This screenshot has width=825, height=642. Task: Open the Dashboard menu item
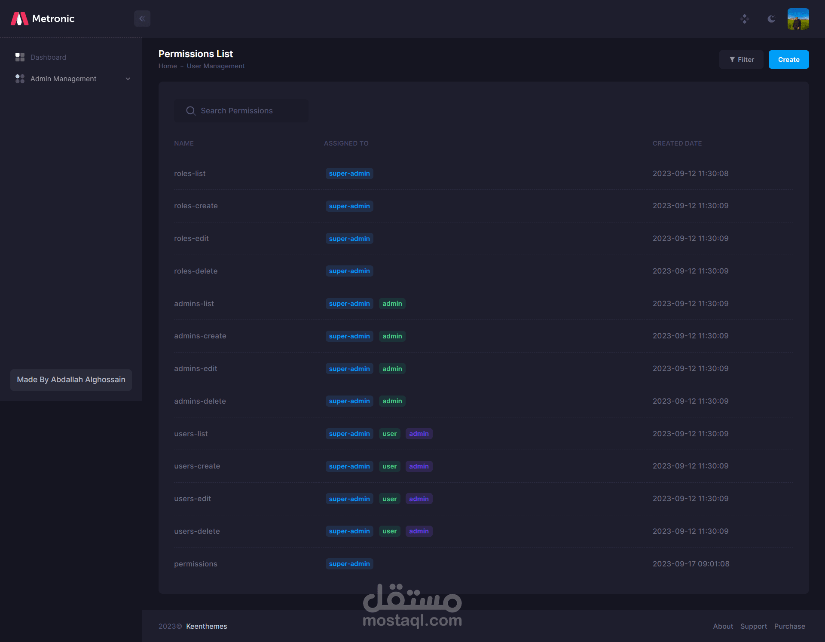click(x=48, y=57)
